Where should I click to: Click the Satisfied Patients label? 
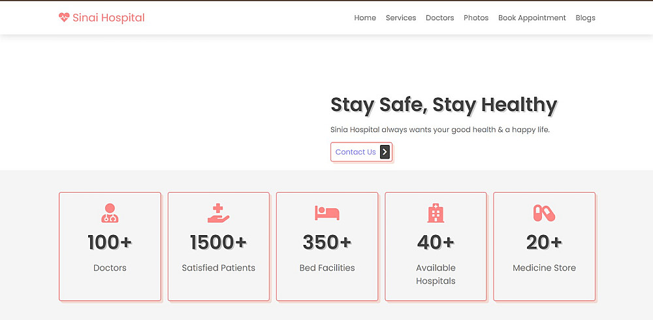tap(219, 268)
